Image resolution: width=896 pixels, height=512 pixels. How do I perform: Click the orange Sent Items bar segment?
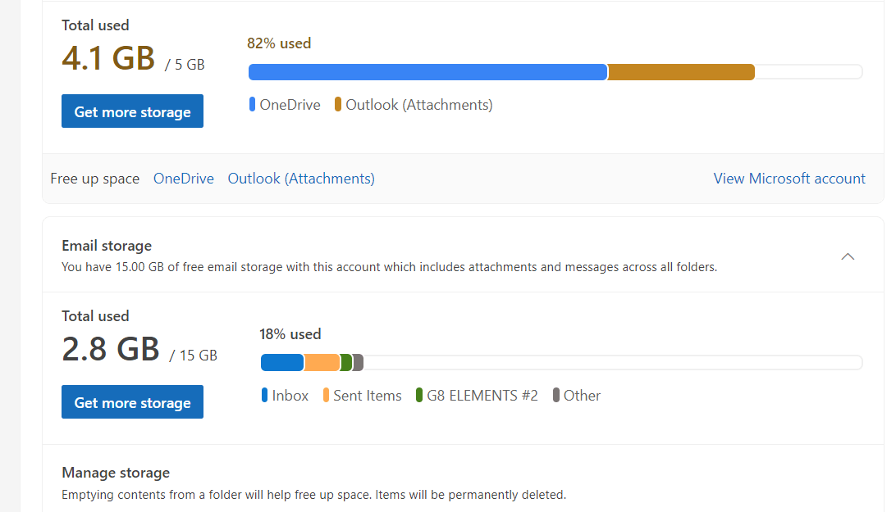coord(322,362)
